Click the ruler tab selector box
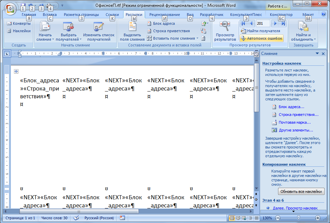This screenshot has width=330, height=223. click(7, 54)
